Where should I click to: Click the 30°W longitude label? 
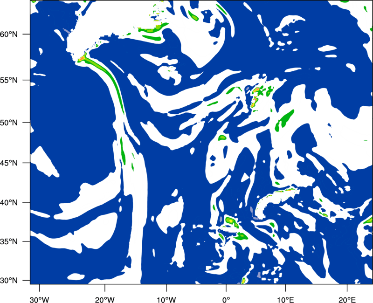pyautogui.click(x=40, y=300)
